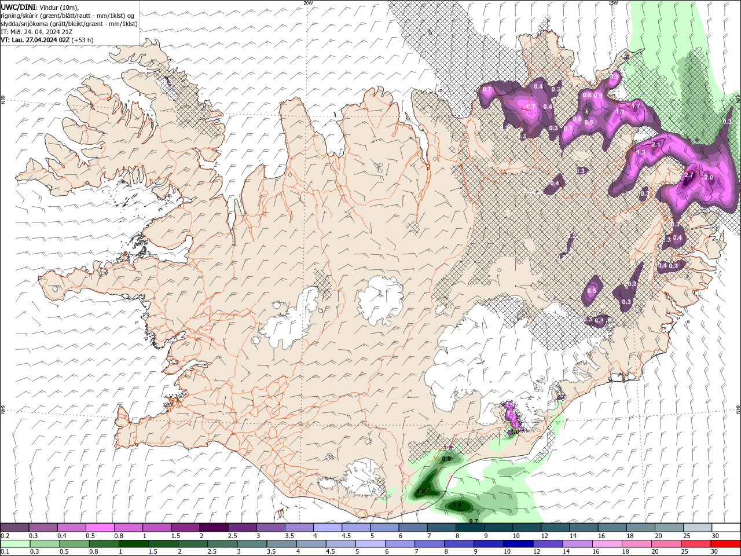The image size is (741, 556).
Task: Choose the lavender snow scale swatch at 4
Action: click(327, 527)
